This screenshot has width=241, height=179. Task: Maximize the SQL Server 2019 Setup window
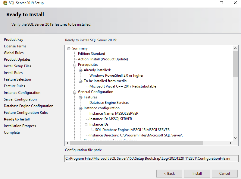click(221, 3)
